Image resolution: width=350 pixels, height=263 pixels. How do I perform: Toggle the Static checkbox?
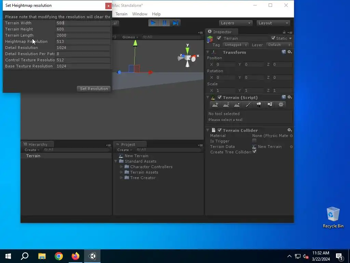273,38
